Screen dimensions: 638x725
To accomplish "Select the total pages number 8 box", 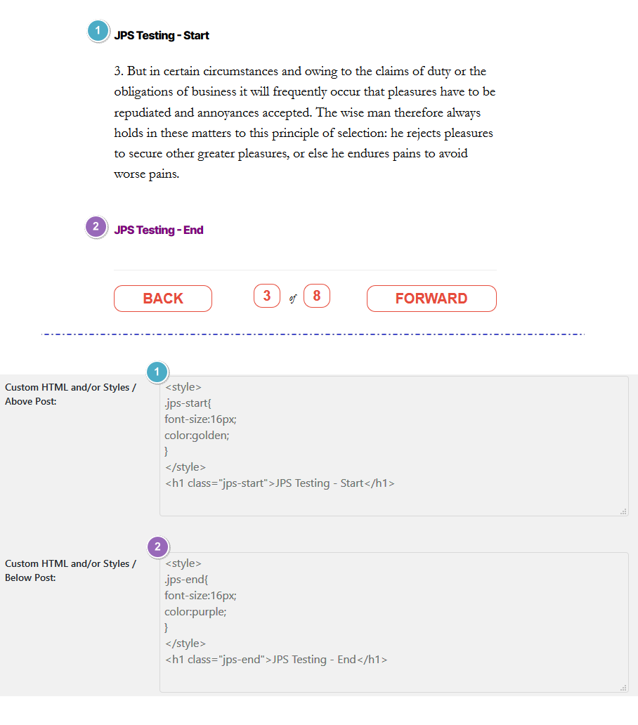I will coord(317,296).
